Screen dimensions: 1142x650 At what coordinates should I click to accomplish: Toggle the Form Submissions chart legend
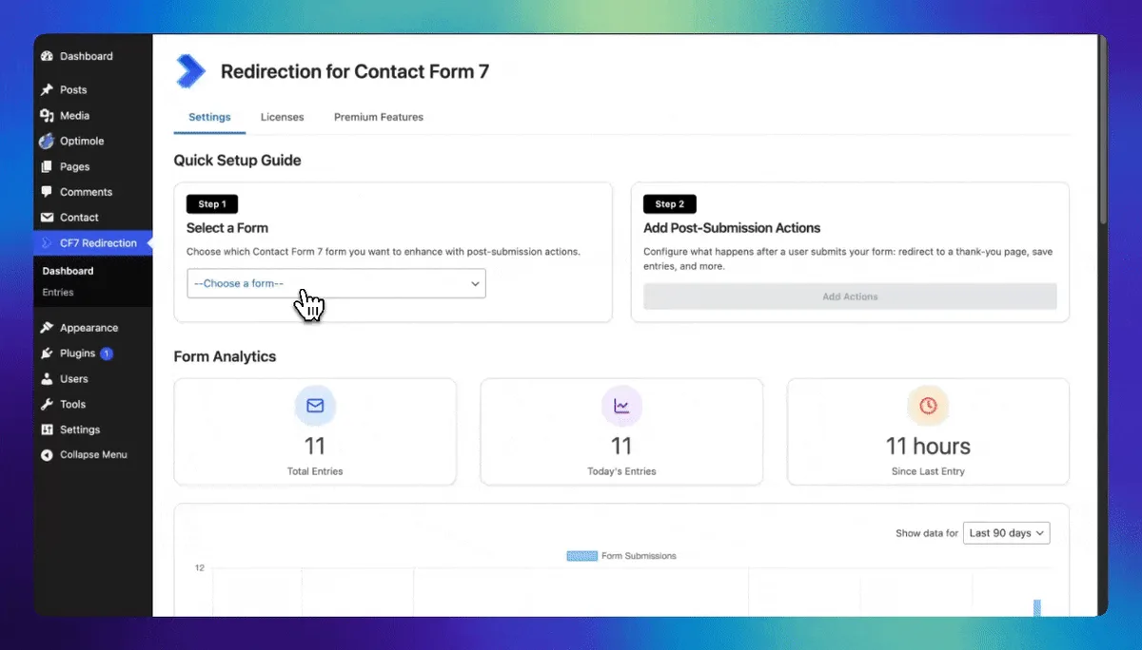[x=621, y=556]
